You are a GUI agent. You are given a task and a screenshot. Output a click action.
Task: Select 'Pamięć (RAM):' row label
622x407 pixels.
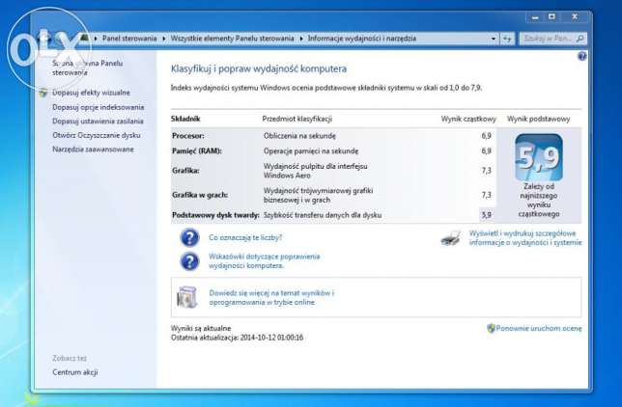pos(197,151)
